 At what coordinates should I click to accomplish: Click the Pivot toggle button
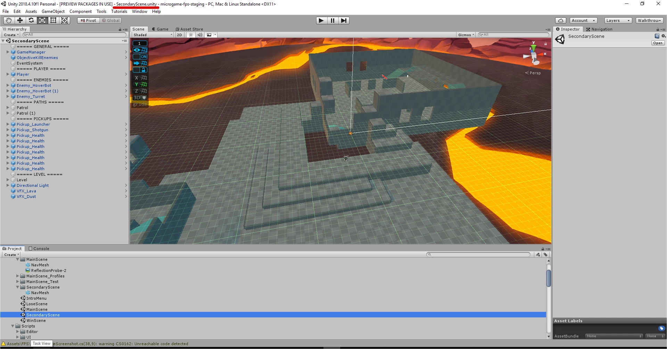[x=88, y=20]
